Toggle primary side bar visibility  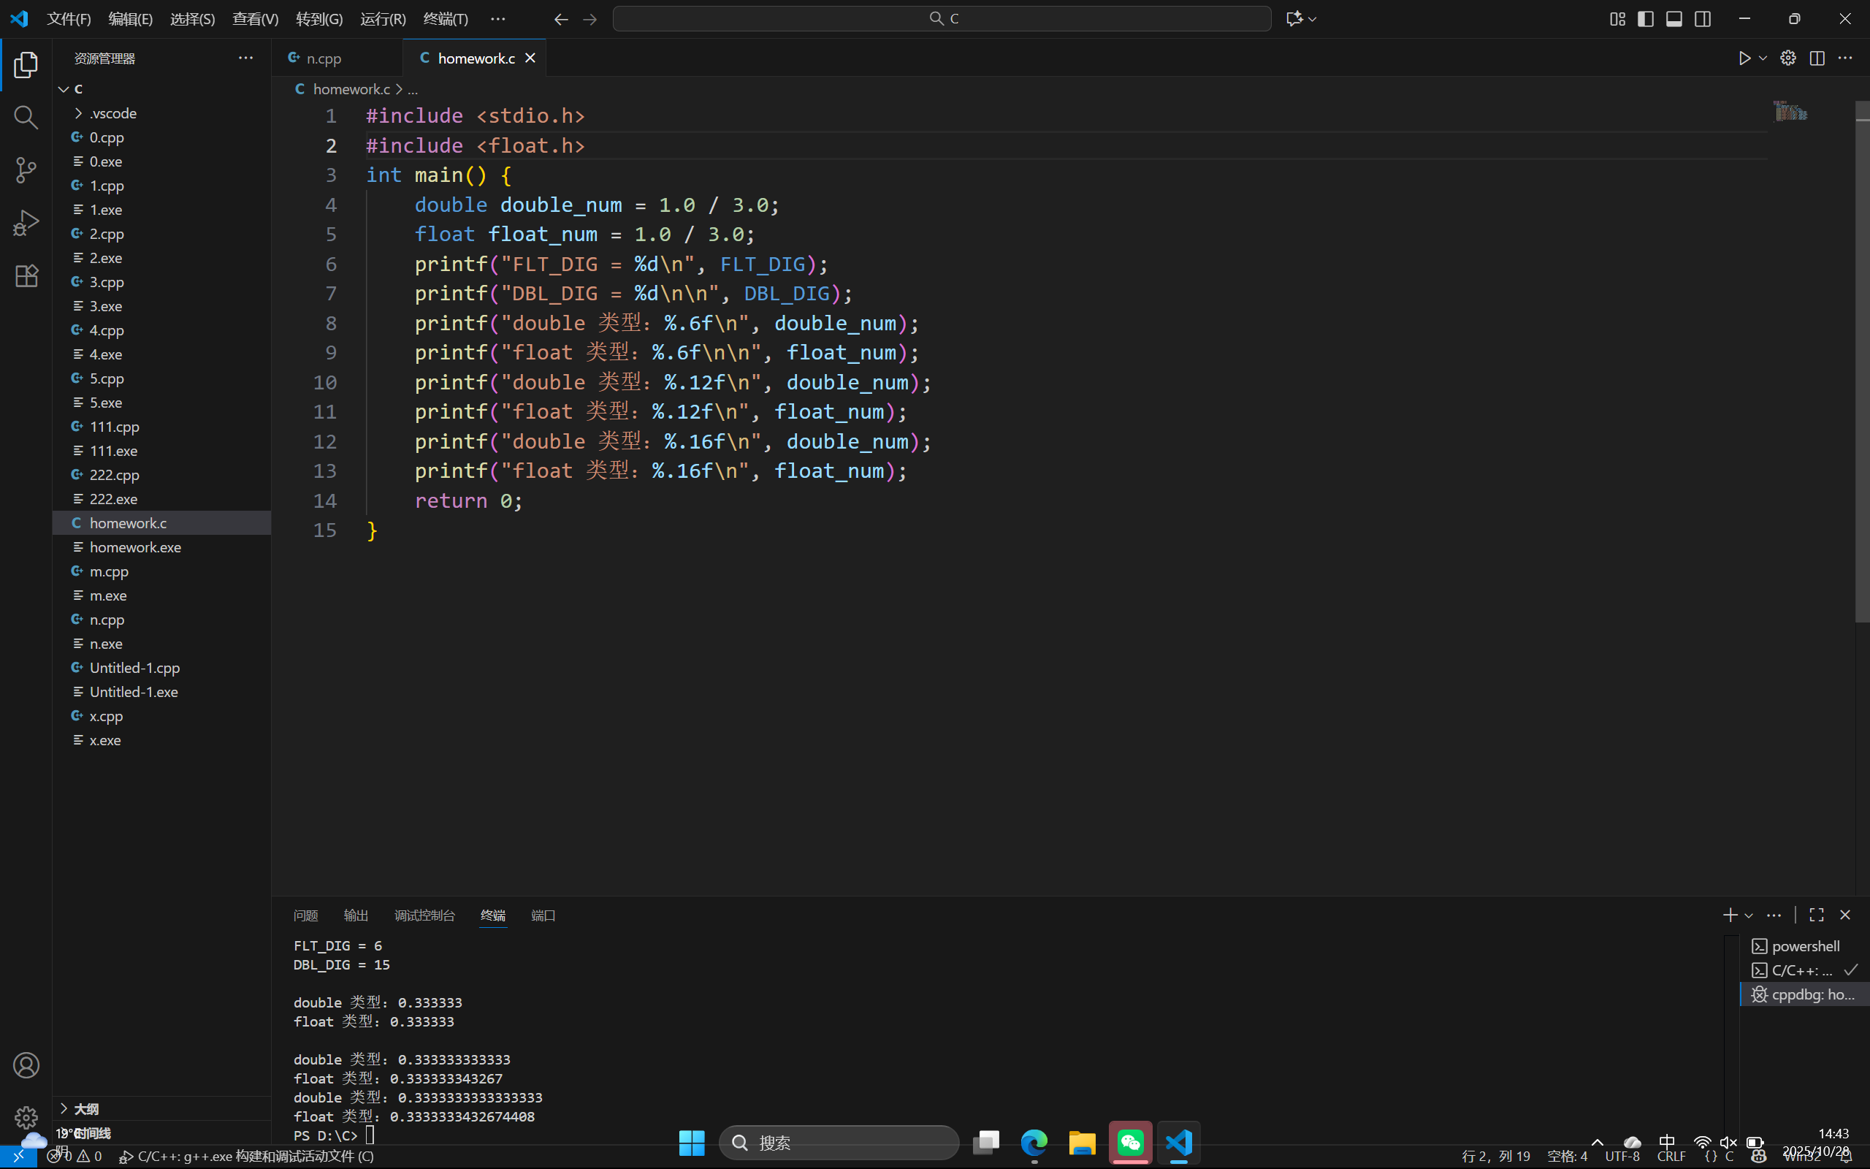click(1645, 18)
